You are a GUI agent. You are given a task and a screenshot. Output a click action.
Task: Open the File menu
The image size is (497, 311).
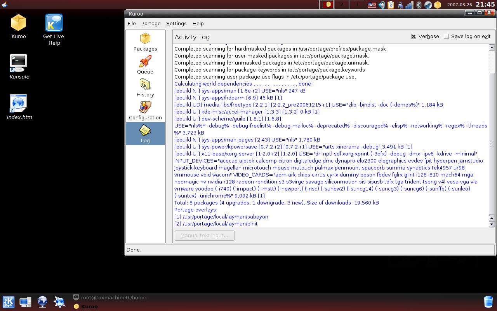coord(132,24)
